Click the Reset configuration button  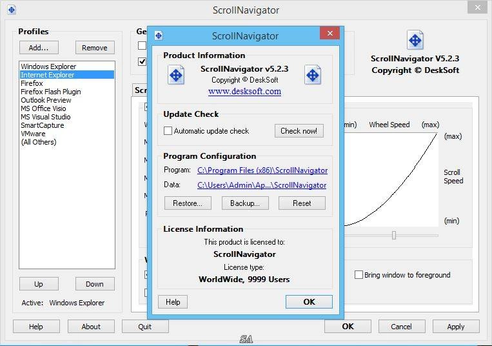click(x=302, y=203)
